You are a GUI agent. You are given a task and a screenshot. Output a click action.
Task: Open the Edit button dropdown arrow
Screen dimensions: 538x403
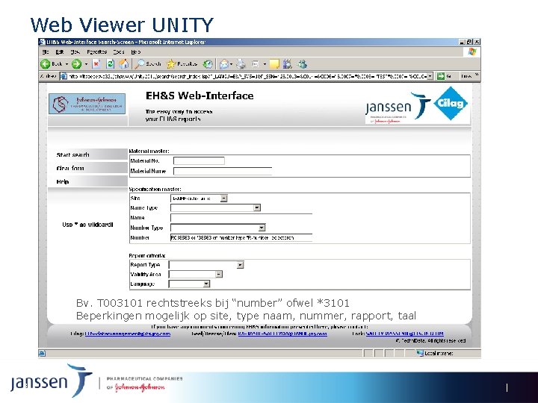point(265,64)
